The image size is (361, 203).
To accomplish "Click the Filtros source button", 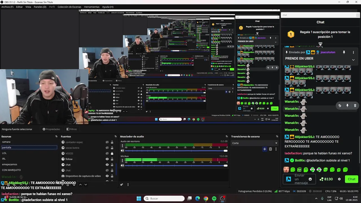I will (72, 129).
